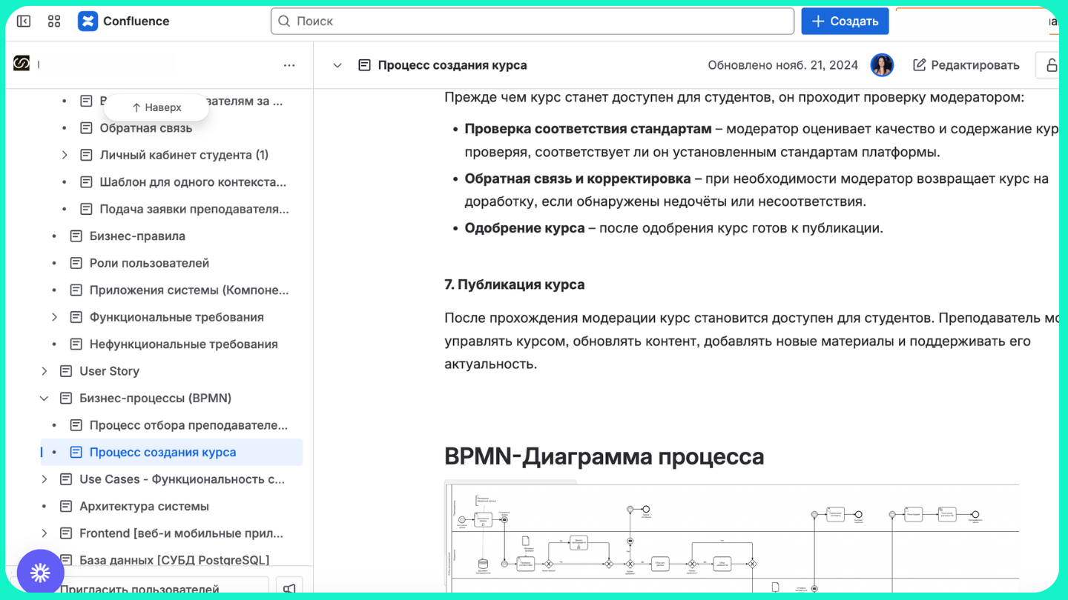Click page icon beside Роли пользователей
The width and height of the screenshot is (1068, 600).
[76, 263]
